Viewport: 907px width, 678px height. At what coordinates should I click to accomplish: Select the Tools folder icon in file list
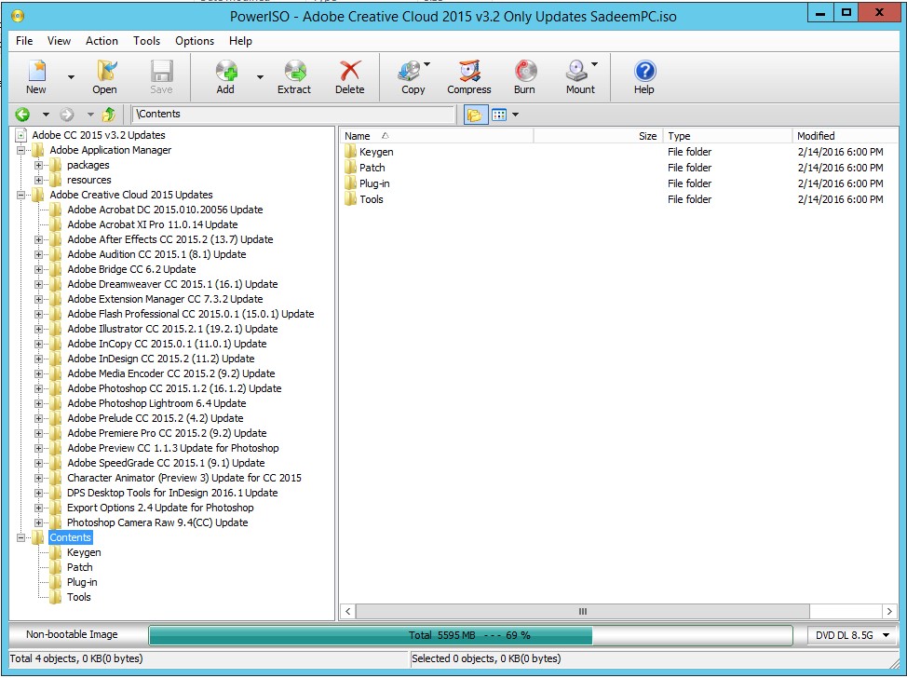point(350,199)
